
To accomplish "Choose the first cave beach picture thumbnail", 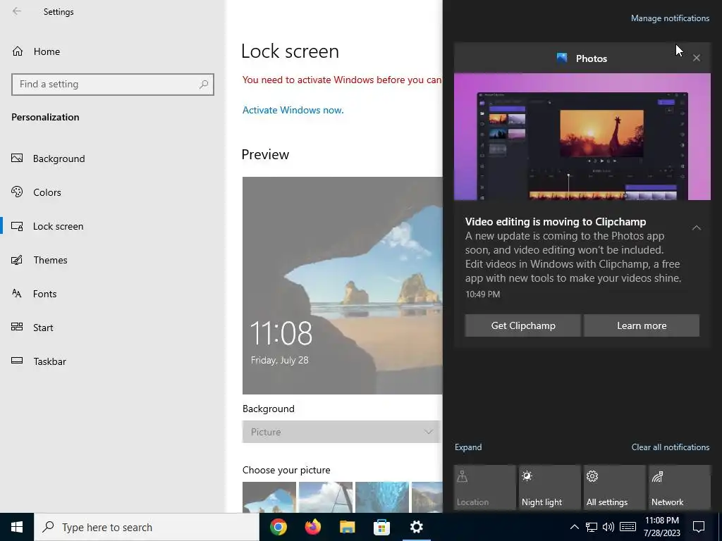I will tap(269, 497).
